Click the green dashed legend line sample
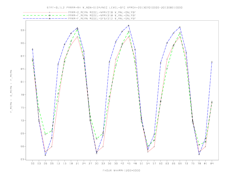 45,15
